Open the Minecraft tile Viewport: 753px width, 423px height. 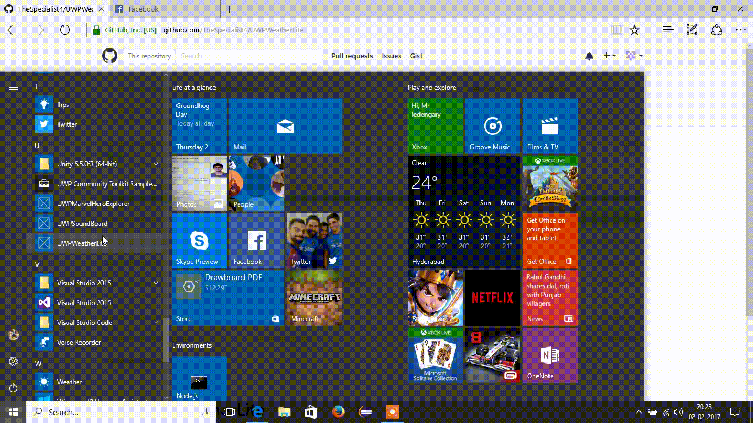(x=314, y=298)
